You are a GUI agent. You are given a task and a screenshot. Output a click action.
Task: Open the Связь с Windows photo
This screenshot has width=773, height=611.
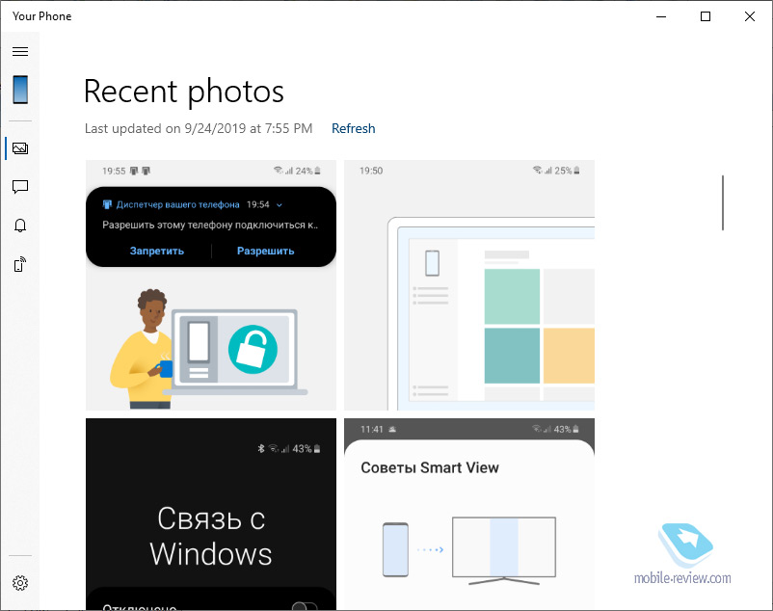211,514
